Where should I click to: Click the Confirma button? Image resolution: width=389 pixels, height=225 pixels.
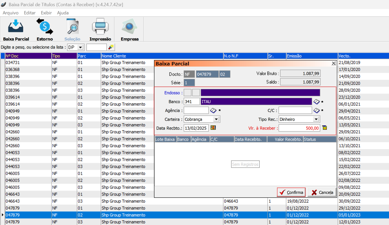click(x=291, y=192)
